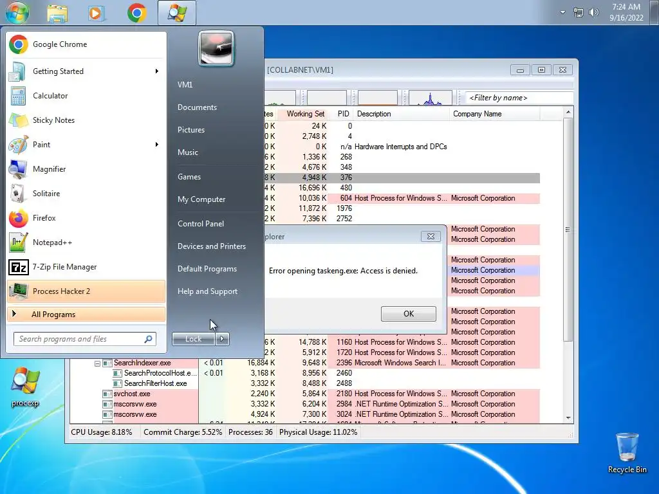Click scrollbar up arrow in process list

click(x=568, y=112)
